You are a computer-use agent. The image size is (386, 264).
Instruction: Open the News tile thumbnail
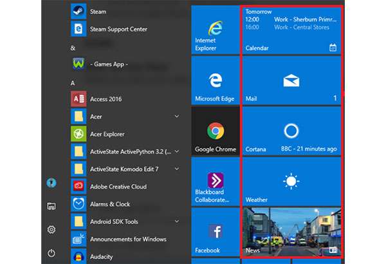[291, 232]
